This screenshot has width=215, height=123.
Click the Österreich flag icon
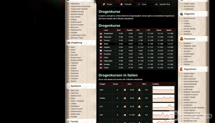(x=101, y=37)
